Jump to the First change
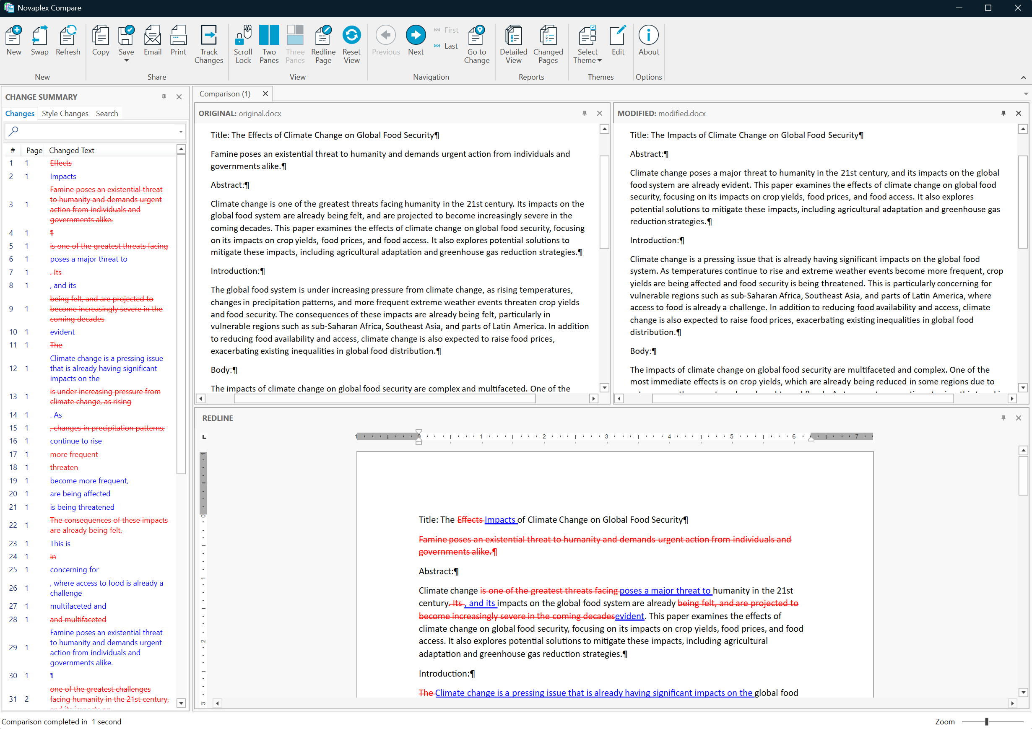 click(x=446, y=30)
